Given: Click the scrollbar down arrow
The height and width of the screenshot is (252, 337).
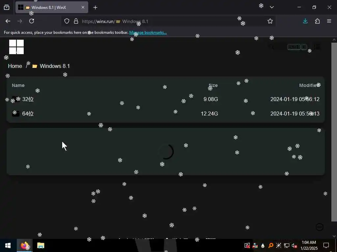Looking at the screenshot, I should [x=334, y=236].
